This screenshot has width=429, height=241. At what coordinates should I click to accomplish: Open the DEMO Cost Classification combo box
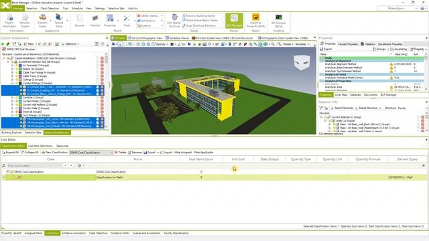tap(91, 153)
